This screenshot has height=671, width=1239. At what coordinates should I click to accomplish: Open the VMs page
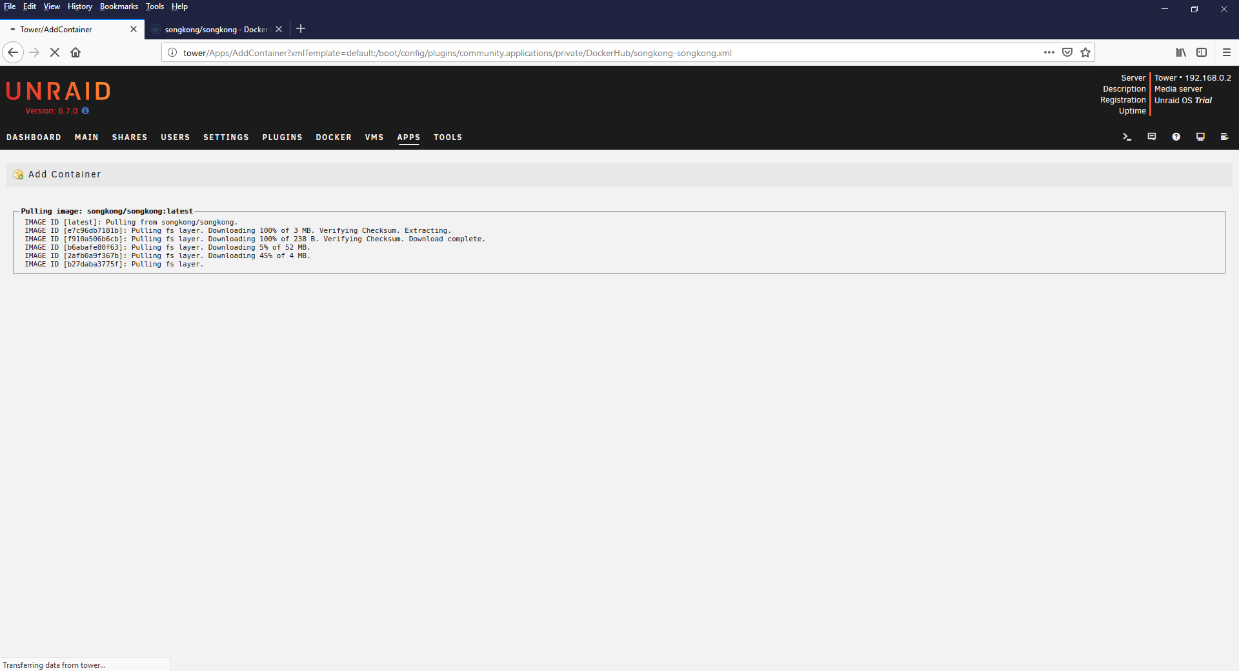pyautogui.click(x=374, y=137)
